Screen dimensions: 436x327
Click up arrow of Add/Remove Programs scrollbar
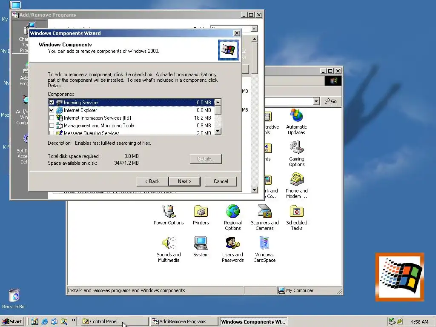(x=255, y=39)
